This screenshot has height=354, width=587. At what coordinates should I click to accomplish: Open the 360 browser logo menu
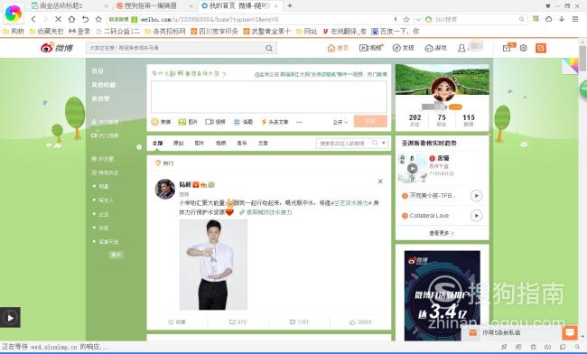point(14,14)
